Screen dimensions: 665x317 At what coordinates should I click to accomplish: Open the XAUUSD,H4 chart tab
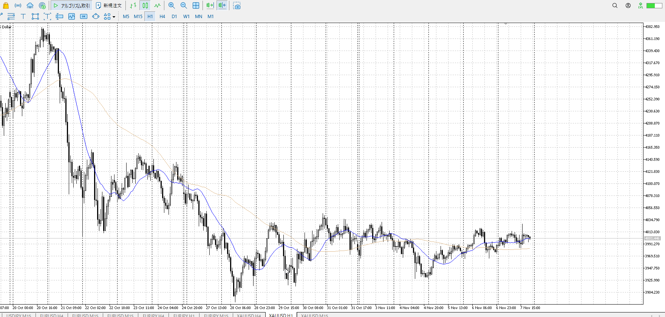[x=249, y=315]
